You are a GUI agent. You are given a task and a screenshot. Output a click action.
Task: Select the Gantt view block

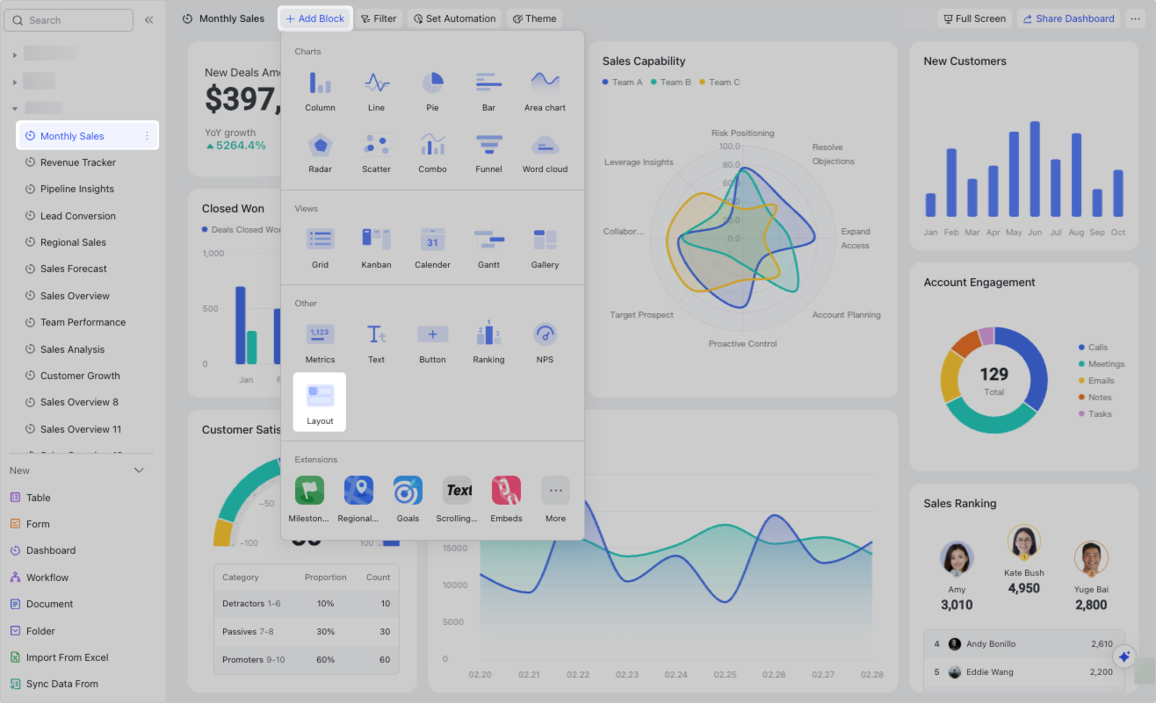488,248
